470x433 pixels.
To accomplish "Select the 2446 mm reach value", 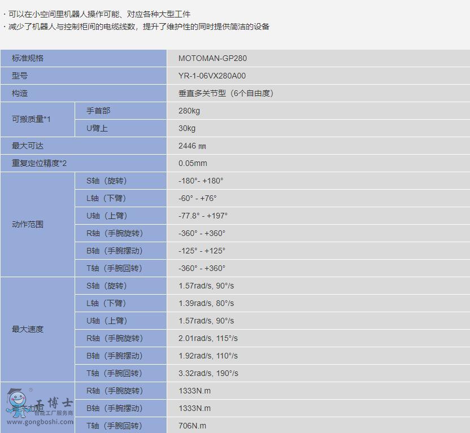I will point(192,146).
